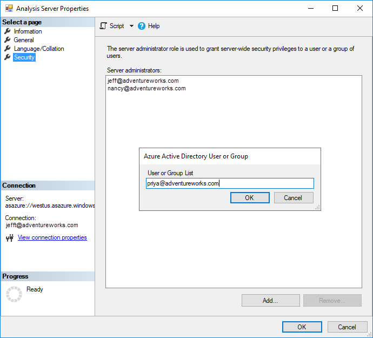Screen dimensions: 373x338
Task: Open the Information page
Action: pos(28,31)
